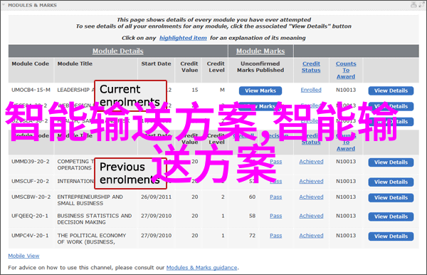427x275 pixels.
Task: Click Enrolled status for UMOCB4-15-M
Action: (x=311, y=90)
